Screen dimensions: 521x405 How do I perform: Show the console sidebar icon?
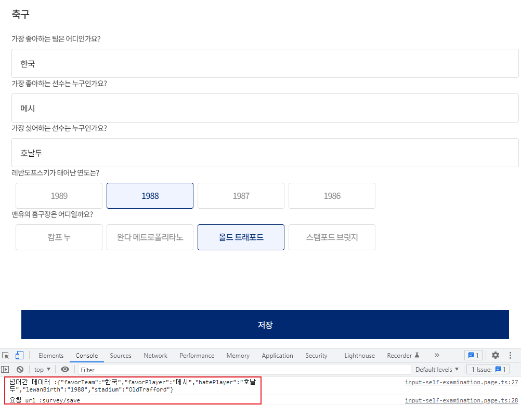[x=5, y=369]
